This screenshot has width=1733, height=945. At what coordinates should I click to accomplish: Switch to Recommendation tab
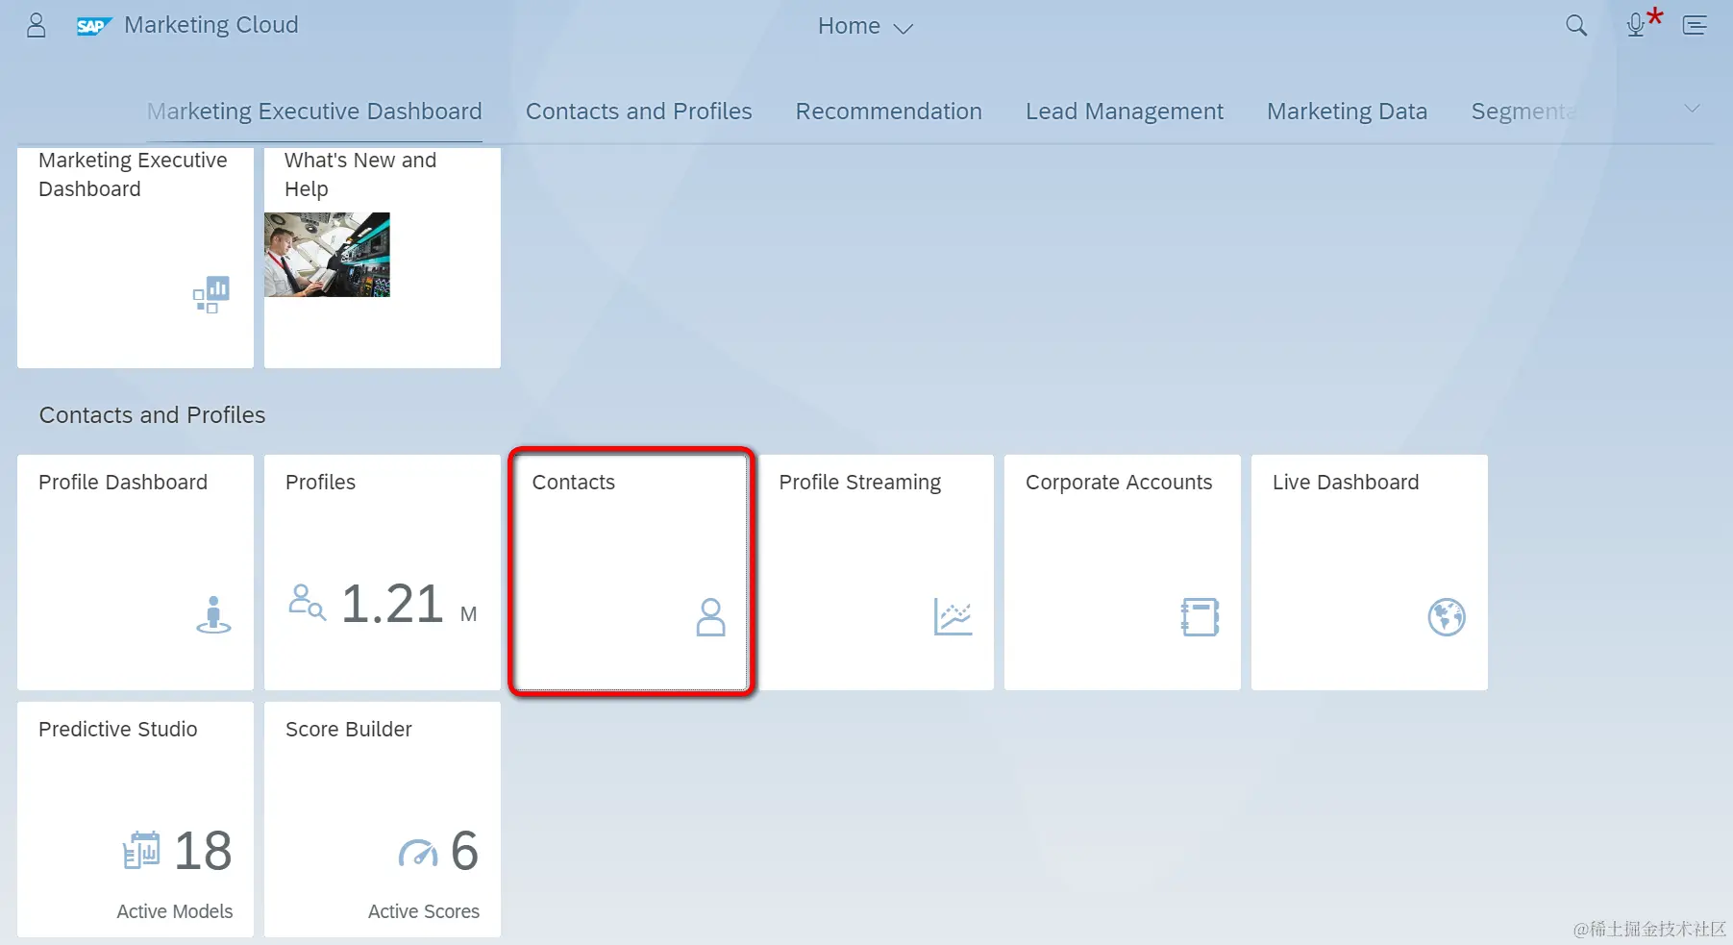888,112
